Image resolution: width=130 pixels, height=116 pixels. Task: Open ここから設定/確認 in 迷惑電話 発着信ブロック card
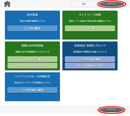90,59
